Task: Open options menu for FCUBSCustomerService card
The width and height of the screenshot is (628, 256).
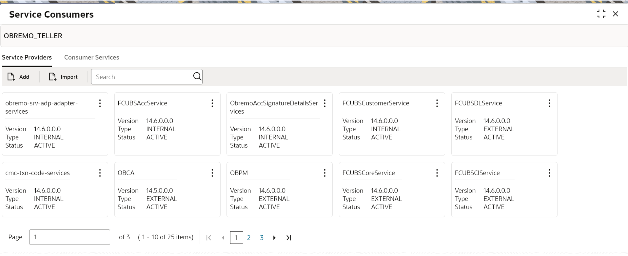Action: 437,103
